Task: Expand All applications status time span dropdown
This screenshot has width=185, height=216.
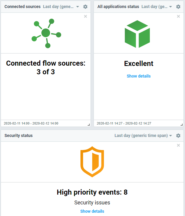Action: (157, 7)
